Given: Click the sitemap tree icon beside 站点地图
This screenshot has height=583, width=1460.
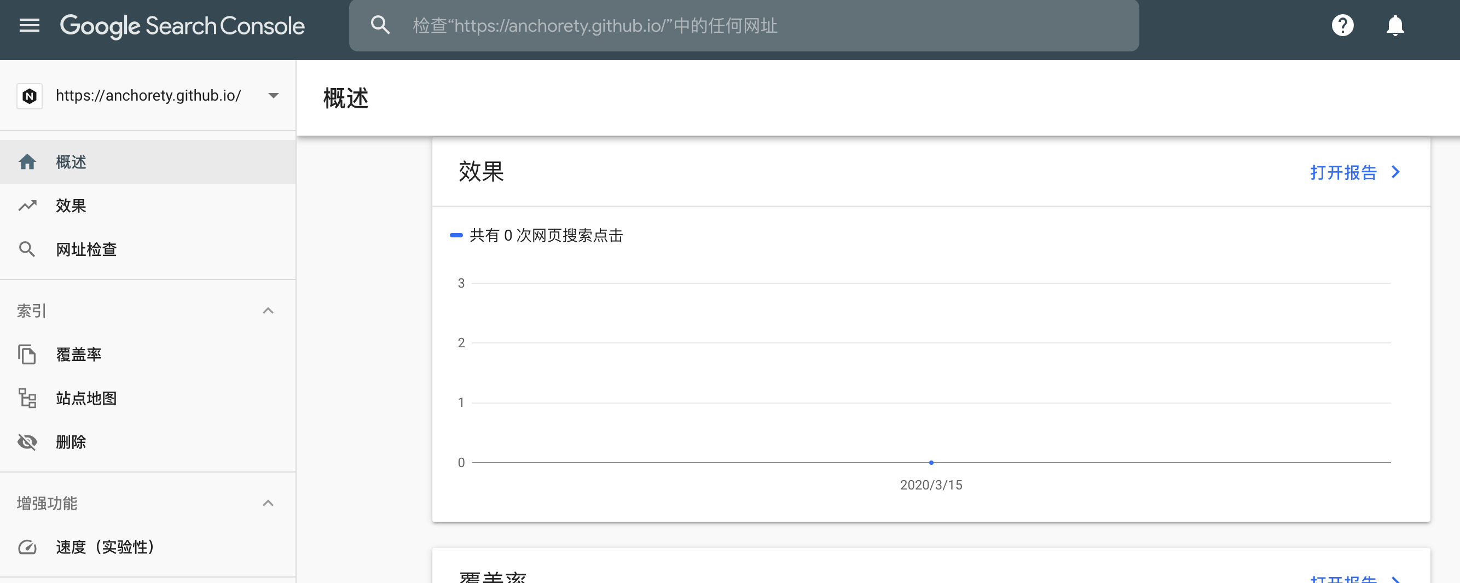Looking at the screenshot, I should click(x=27, y=398).
